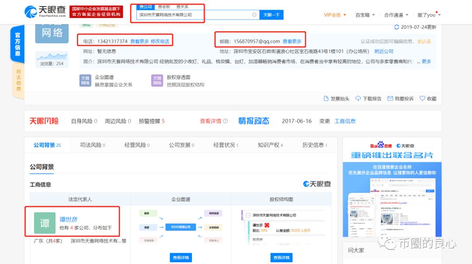The image size is (472, 264).
Task: Expand the 百宝箱 dropdown
Action: [365, 15]
